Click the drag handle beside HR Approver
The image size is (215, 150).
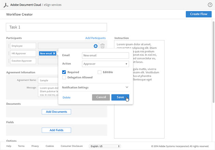(8, 54)
